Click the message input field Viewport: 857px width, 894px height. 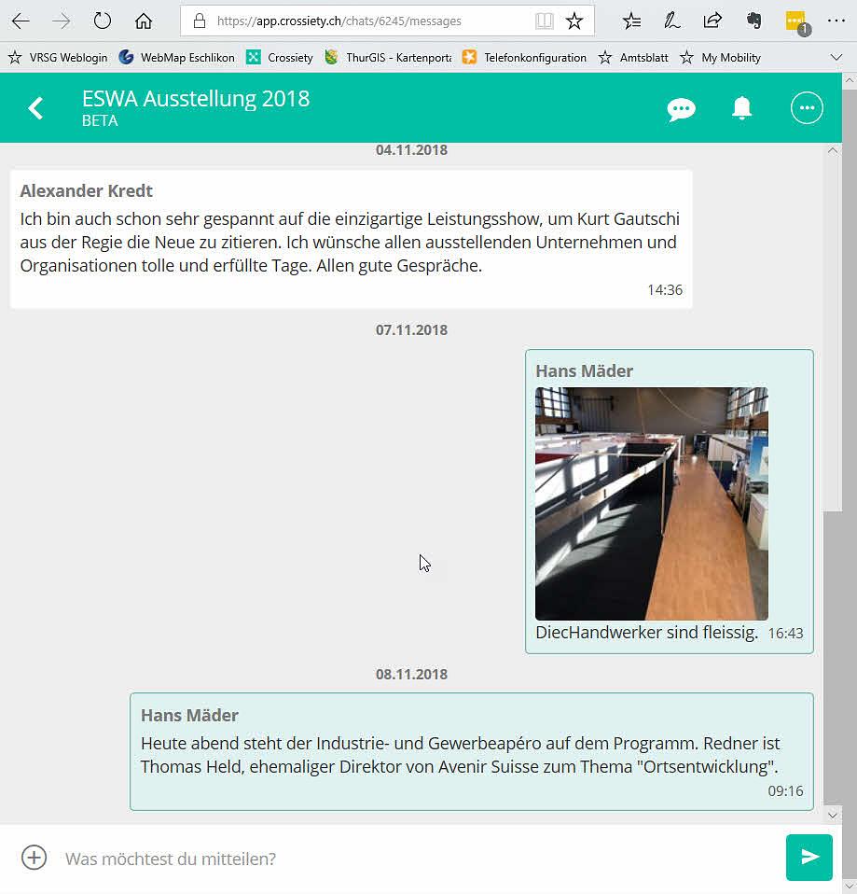pos(280,858)
